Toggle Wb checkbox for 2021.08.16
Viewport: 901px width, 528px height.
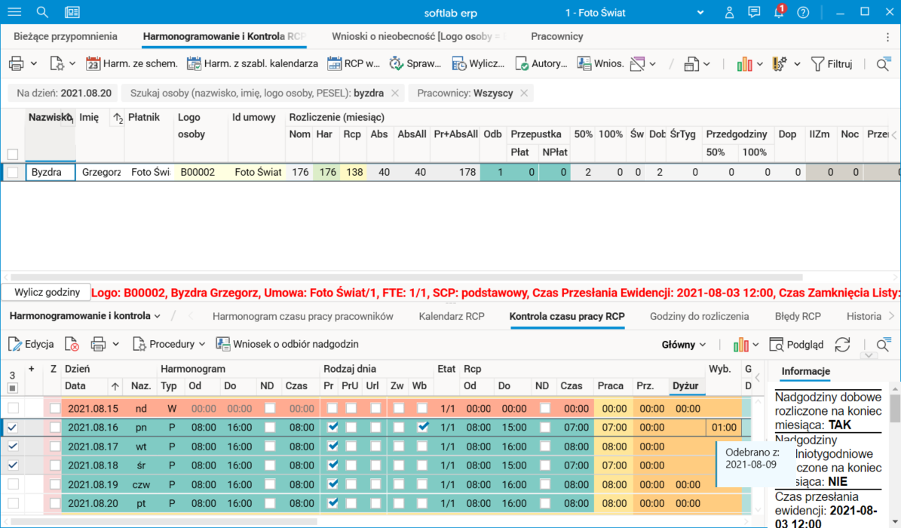click(x=423, y=427)
